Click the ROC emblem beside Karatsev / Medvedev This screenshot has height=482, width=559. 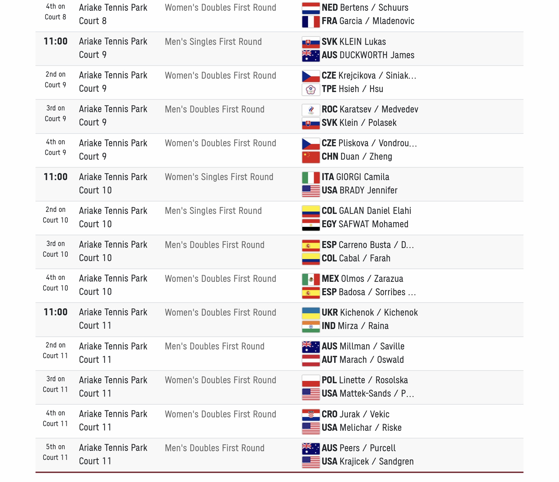[311, 110]
